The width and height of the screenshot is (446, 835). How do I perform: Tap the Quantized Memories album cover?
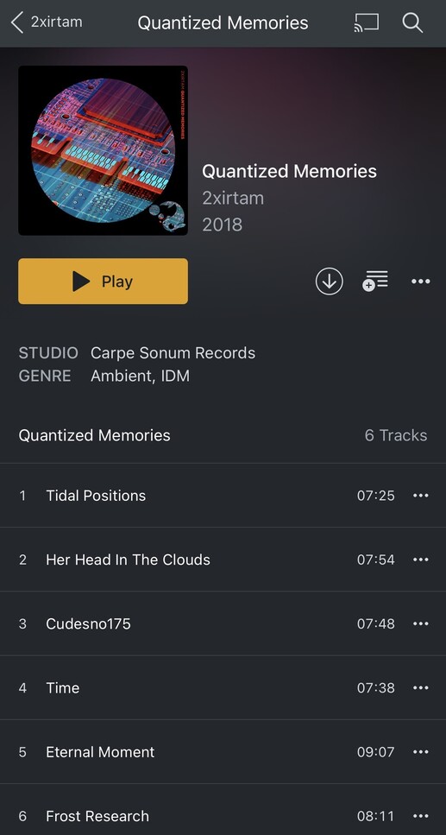(103, 150)
